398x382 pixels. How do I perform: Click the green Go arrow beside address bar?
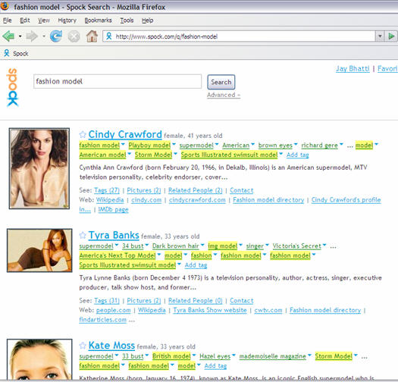point(391,36)
